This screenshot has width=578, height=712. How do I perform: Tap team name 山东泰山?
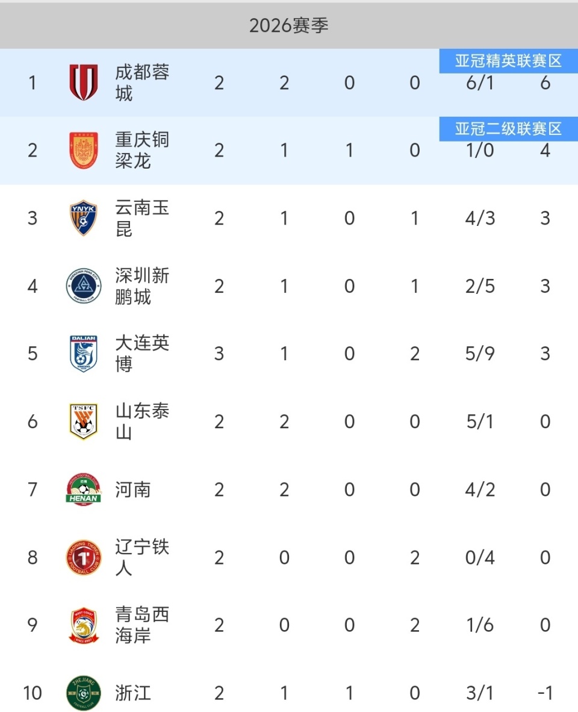[142, 421]
